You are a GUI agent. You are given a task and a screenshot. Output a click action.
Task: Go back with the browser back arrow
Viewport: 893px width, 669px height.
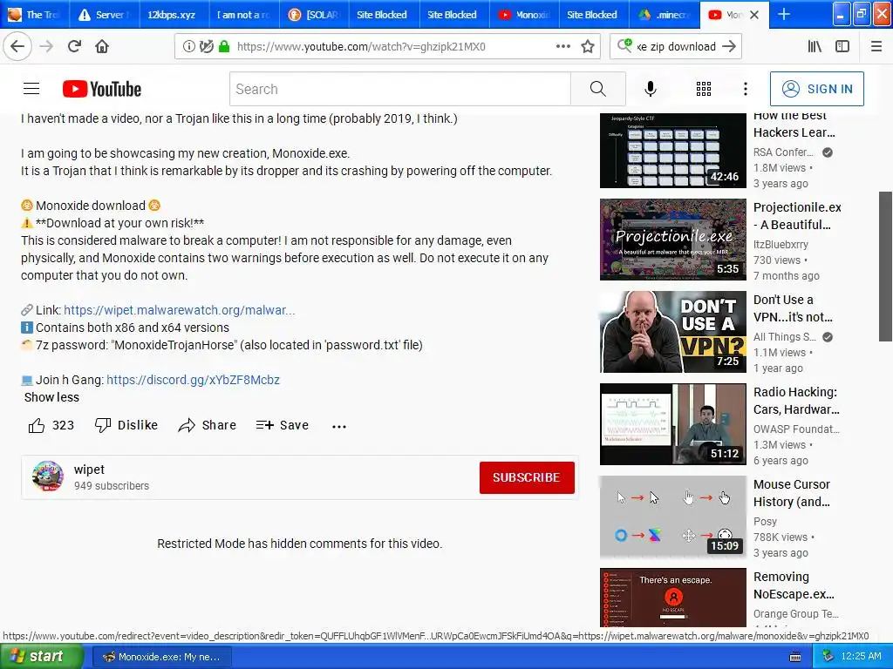[x=17, y=46]
